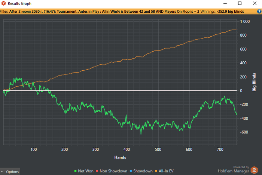Viewport: 262px width, 175px height.
Task: Click the Hold'em Manager 2 app icon in title bar
Action: click(3, 3)
